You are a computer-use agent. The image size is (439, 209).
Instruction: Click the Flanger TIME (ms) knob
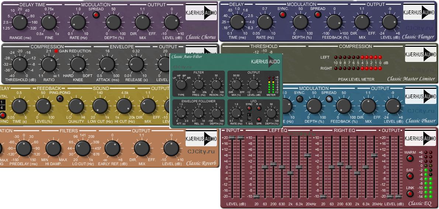[238, 22]
